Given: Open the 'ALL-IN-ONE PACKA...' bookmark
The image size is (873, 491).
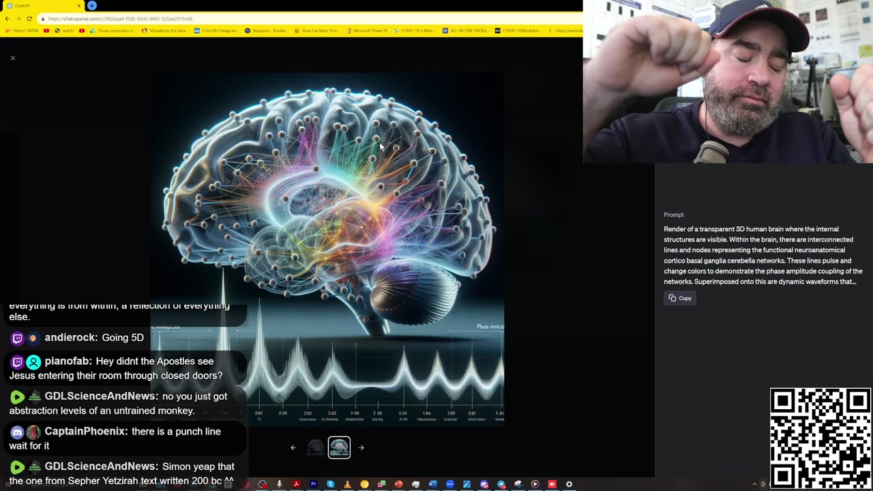Looking at the screenshot, I should point(466,30).
